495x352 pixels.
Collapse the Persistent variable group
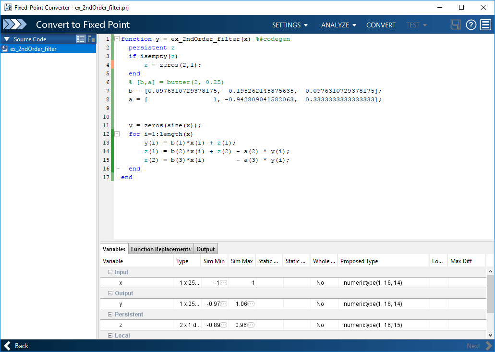pyautogui.click(x=110, y=315)
